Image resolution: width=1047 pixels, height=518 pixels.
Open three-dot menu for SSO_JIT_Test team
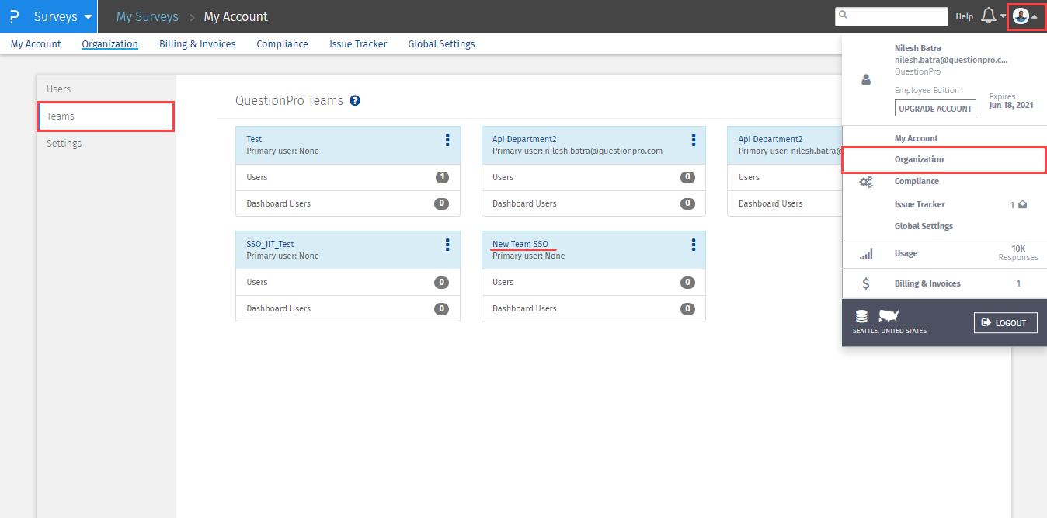tap(447, 245)
